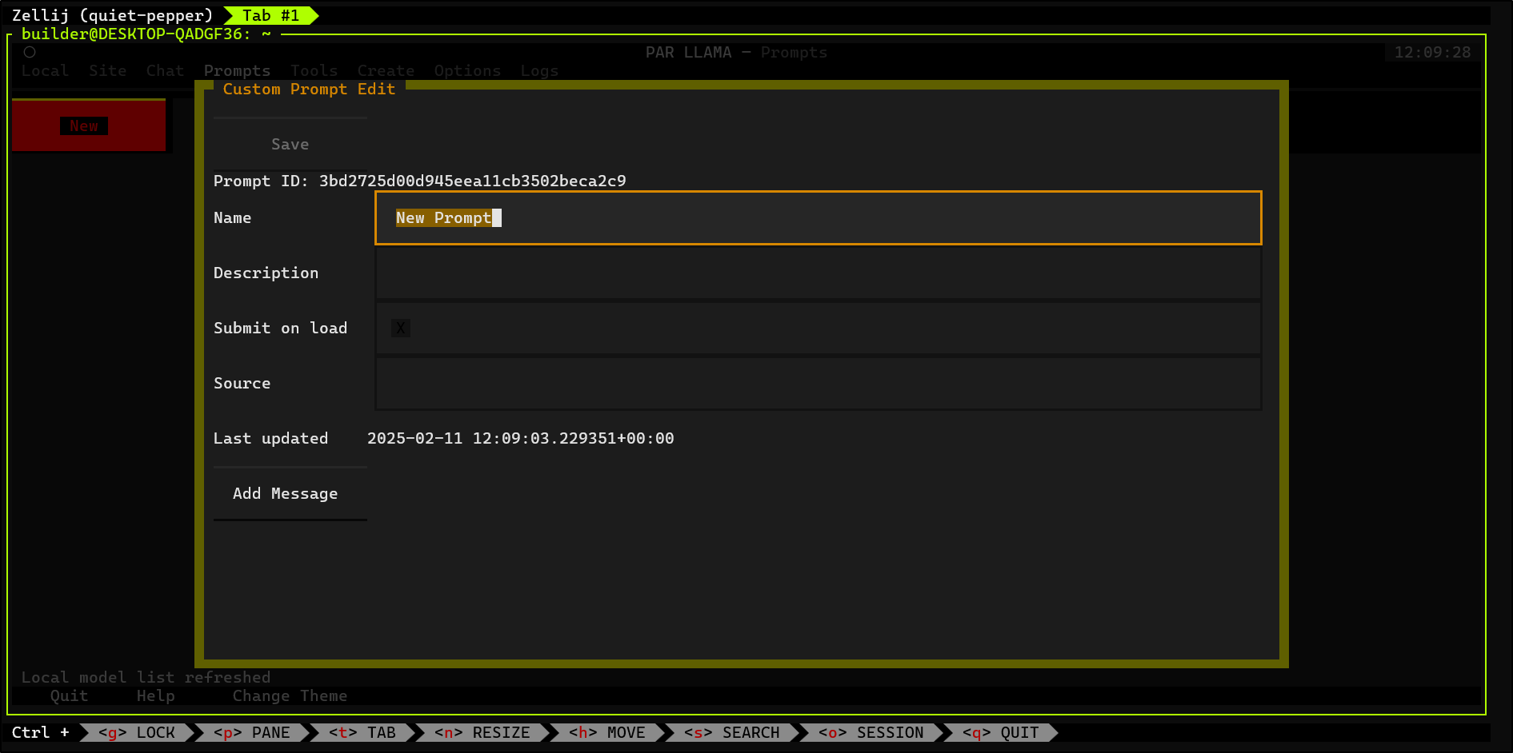This screenshot has height=753, width=1513.
Task: Switch to the Chat tab
Action: 165,71
